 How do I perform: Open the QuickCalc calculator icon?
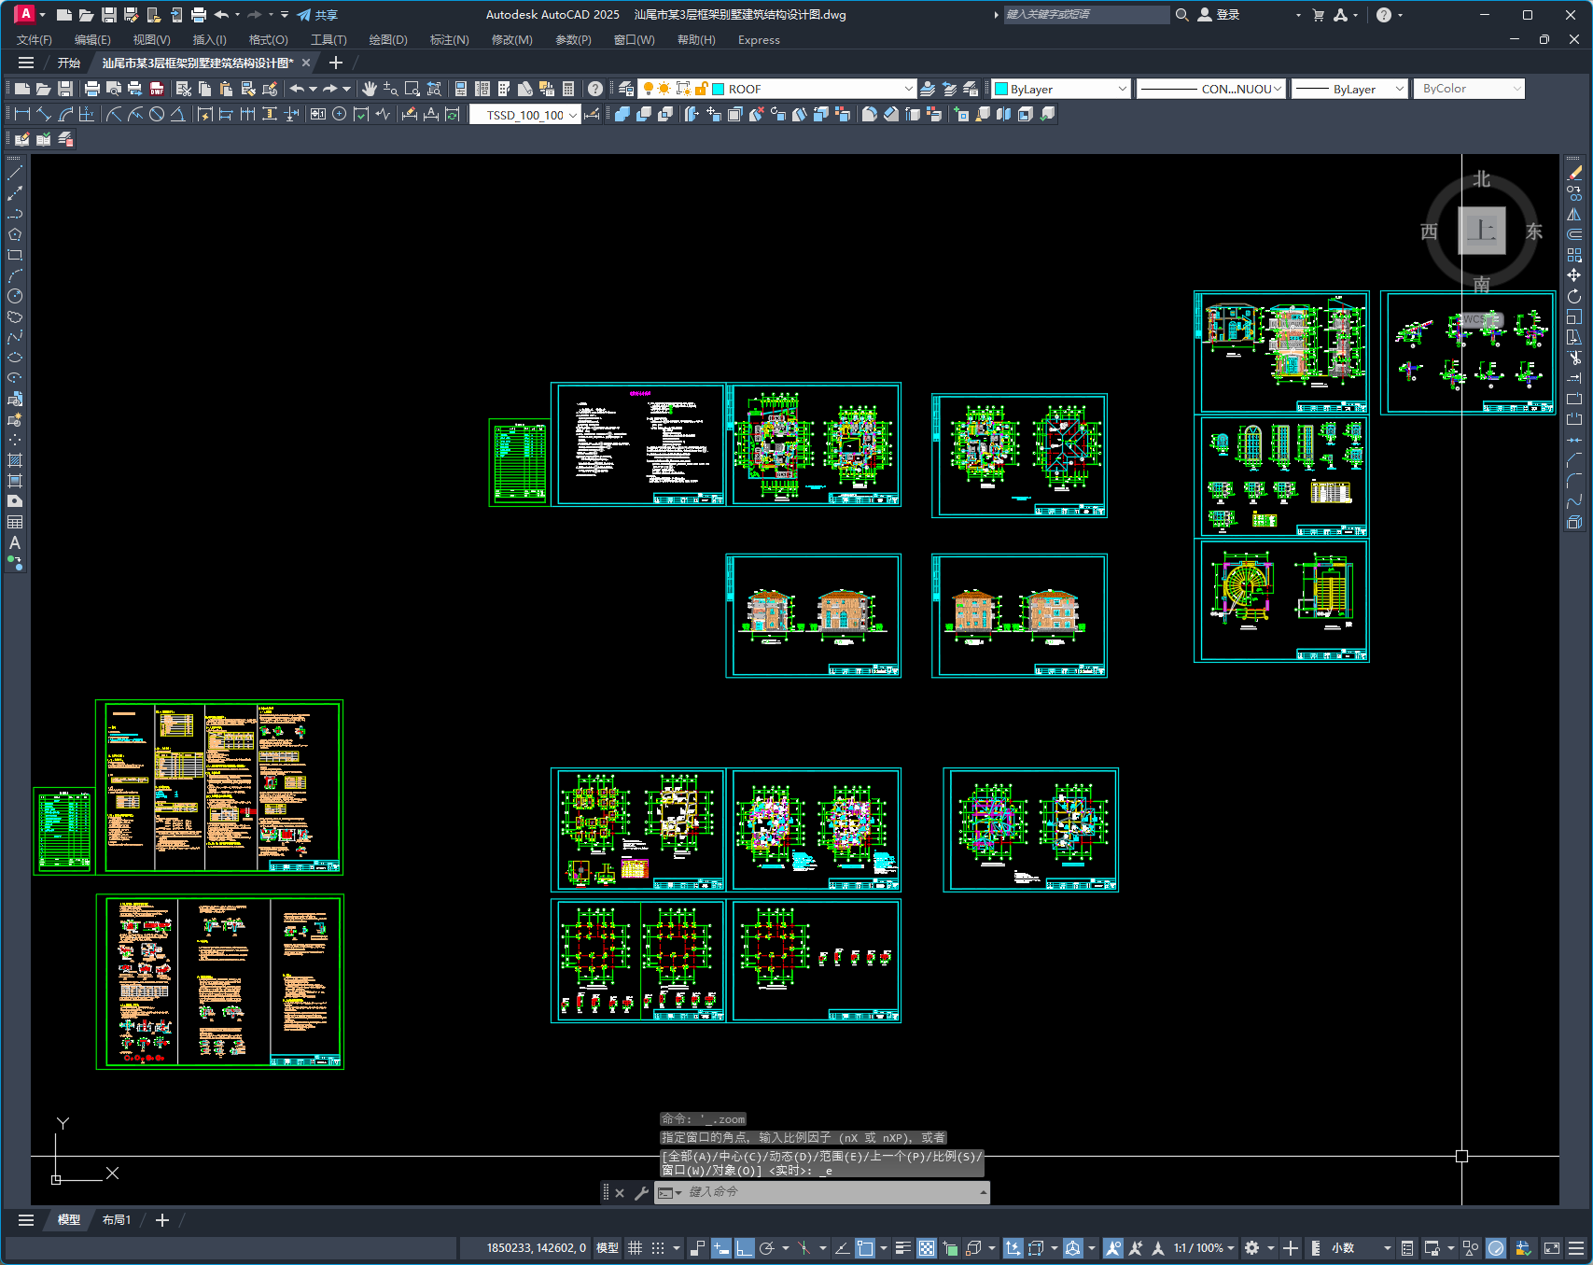(568, 89)
